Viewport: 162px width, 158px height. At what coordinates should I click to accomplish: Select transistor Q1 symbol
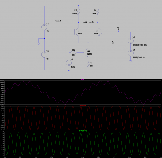77,32
